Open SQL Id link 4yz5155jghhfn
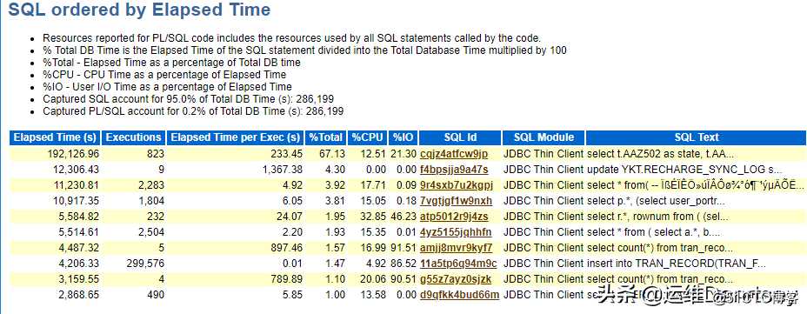 456,232
